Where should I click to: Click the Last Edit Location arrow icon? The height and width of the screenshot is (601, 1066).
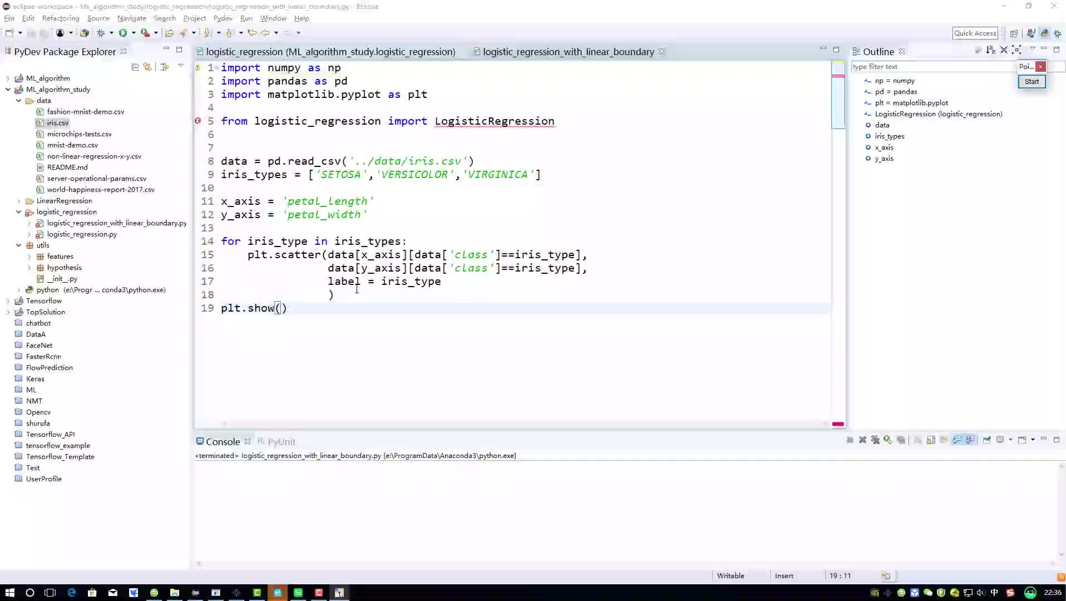[252, 33]
